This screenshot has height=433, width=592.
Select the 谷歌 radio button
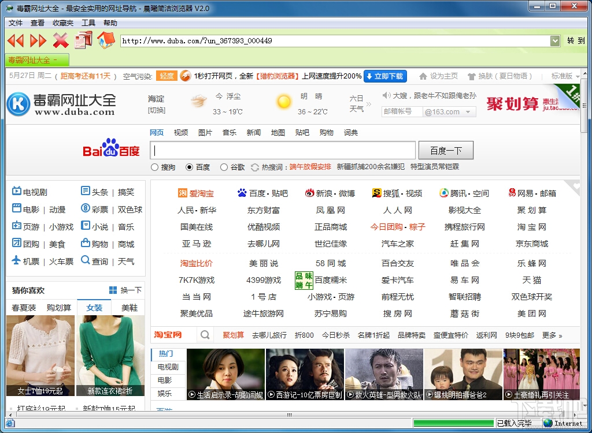[x=224, y=167]
